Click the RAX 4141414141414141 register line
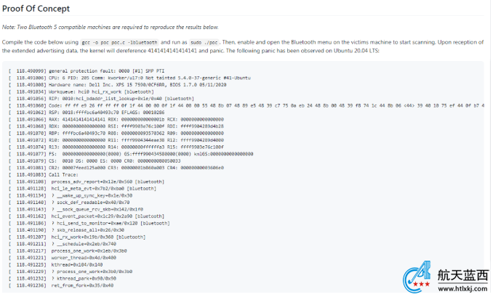 click(116, 119)
